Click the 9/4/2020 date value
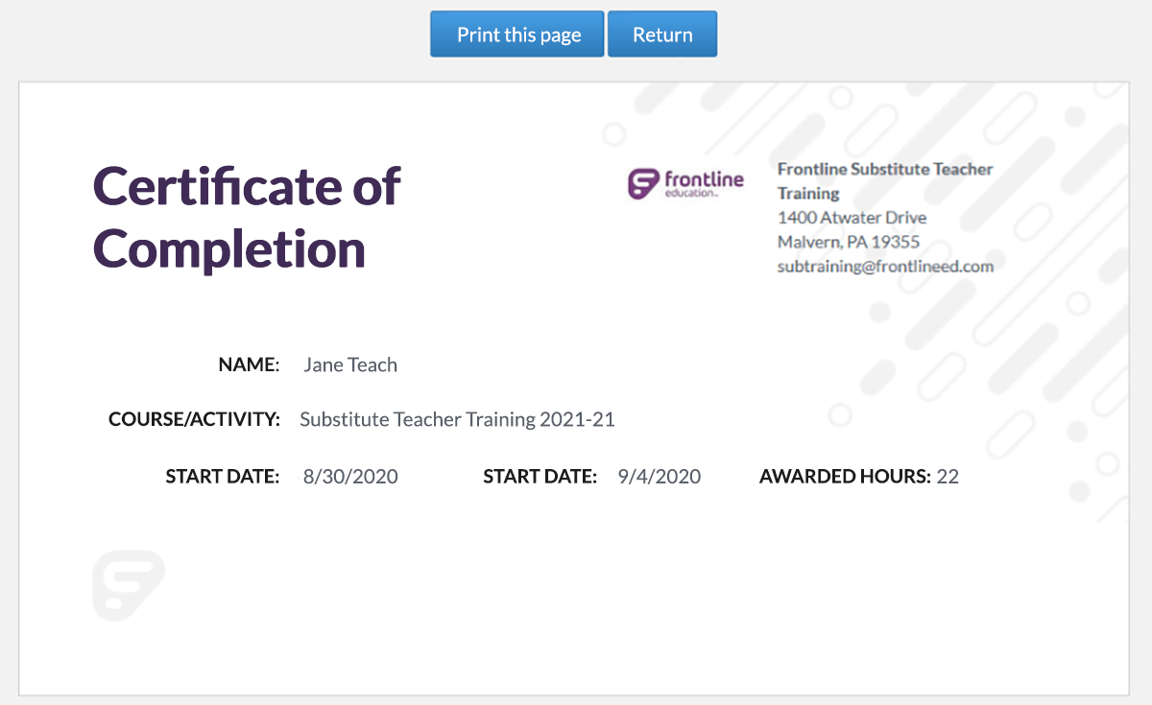1152x705 pixels. pos(660,477)
